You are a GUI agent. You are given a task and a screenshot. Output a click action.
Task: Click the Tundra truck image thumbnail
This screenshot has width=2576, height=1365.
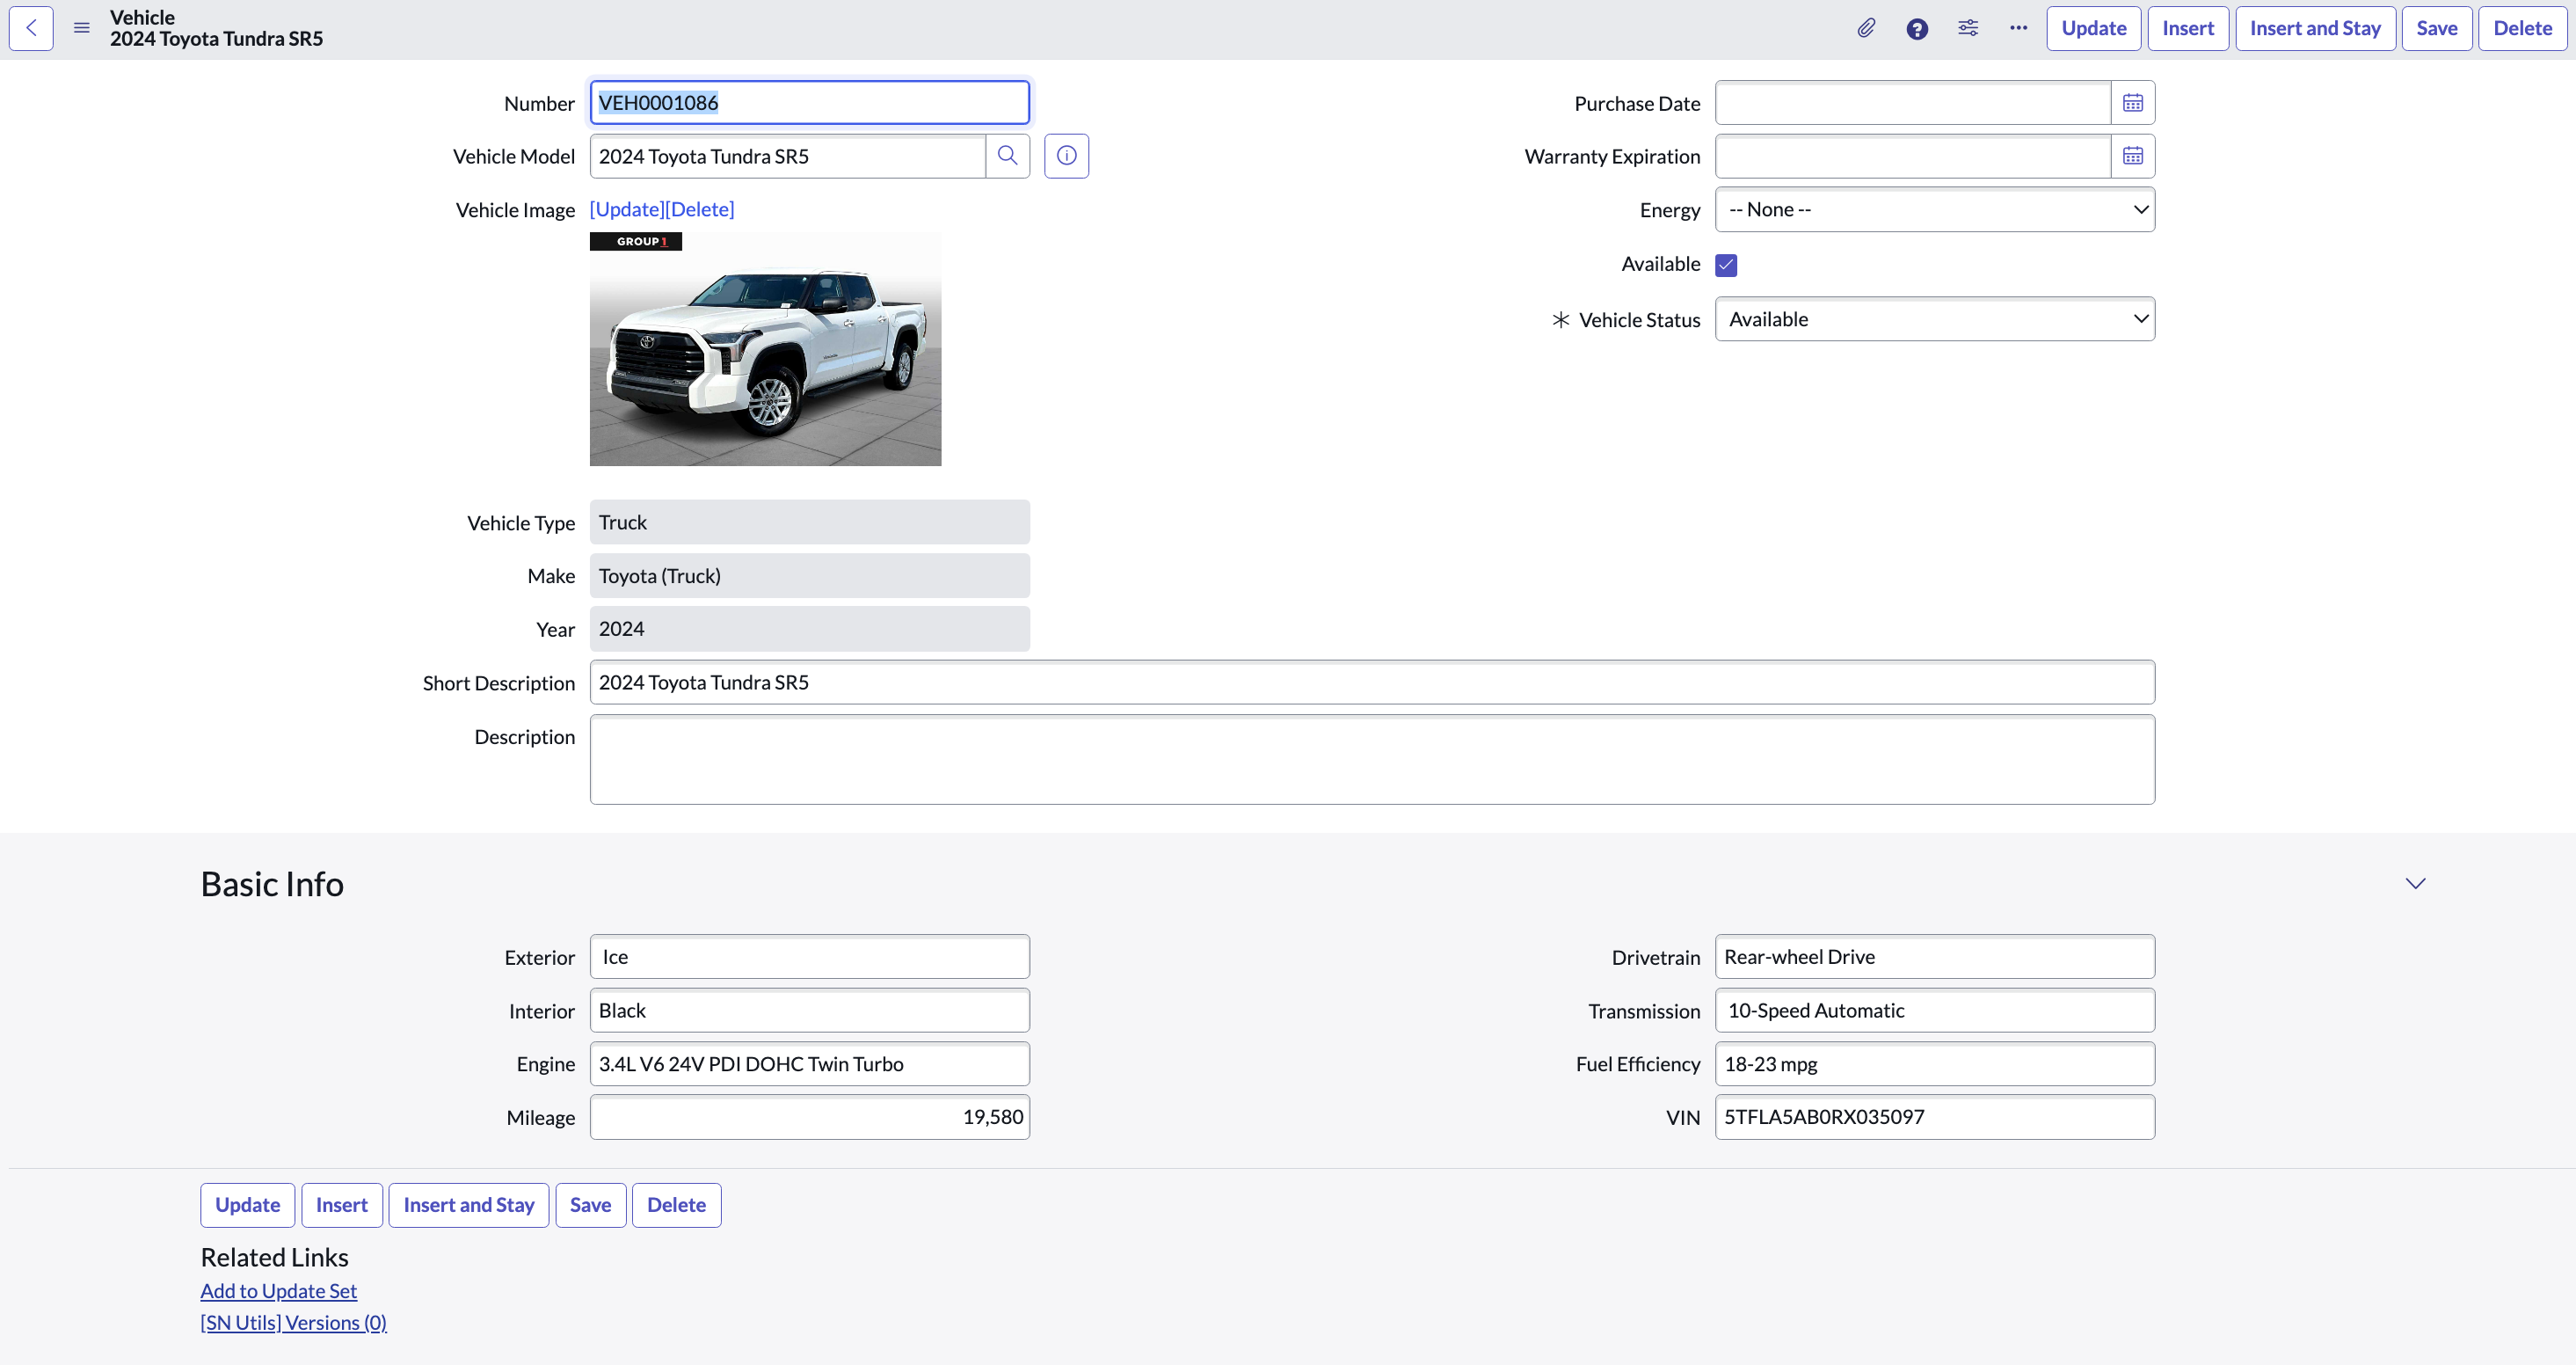pos(765,350)
